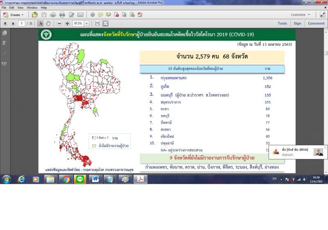Click the taskbar clock showing 16:59
Image resolution: width=328 pixels, height=230 pixels.
click(316, 180)
